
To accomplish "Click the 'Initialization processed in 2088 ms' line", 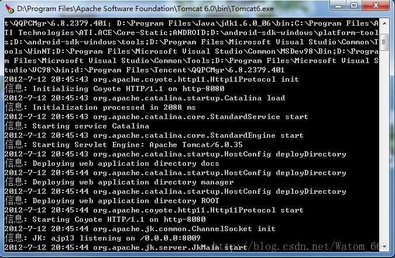I will (x=100, y=107).
